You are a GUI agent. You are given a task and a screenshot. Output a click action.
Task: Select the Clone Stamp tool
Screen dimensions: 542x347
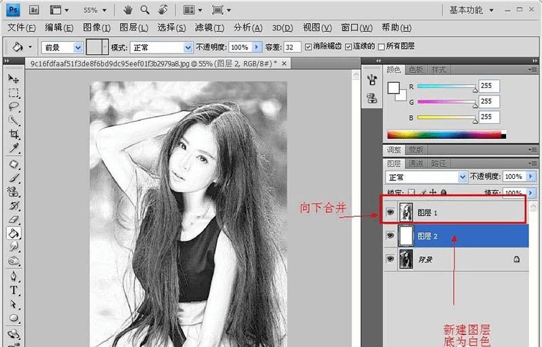[14, 192]
